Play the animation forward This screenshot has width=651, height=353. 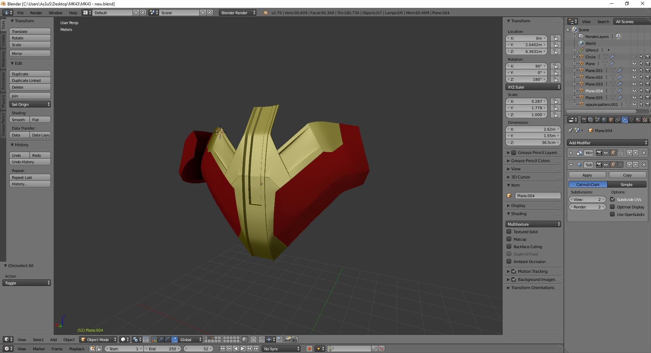(x=243, y=349)
